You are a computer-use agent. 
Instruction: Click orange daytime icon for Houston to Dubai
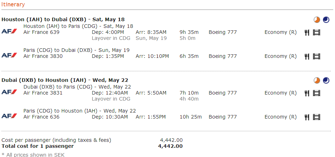click(317, 20)
